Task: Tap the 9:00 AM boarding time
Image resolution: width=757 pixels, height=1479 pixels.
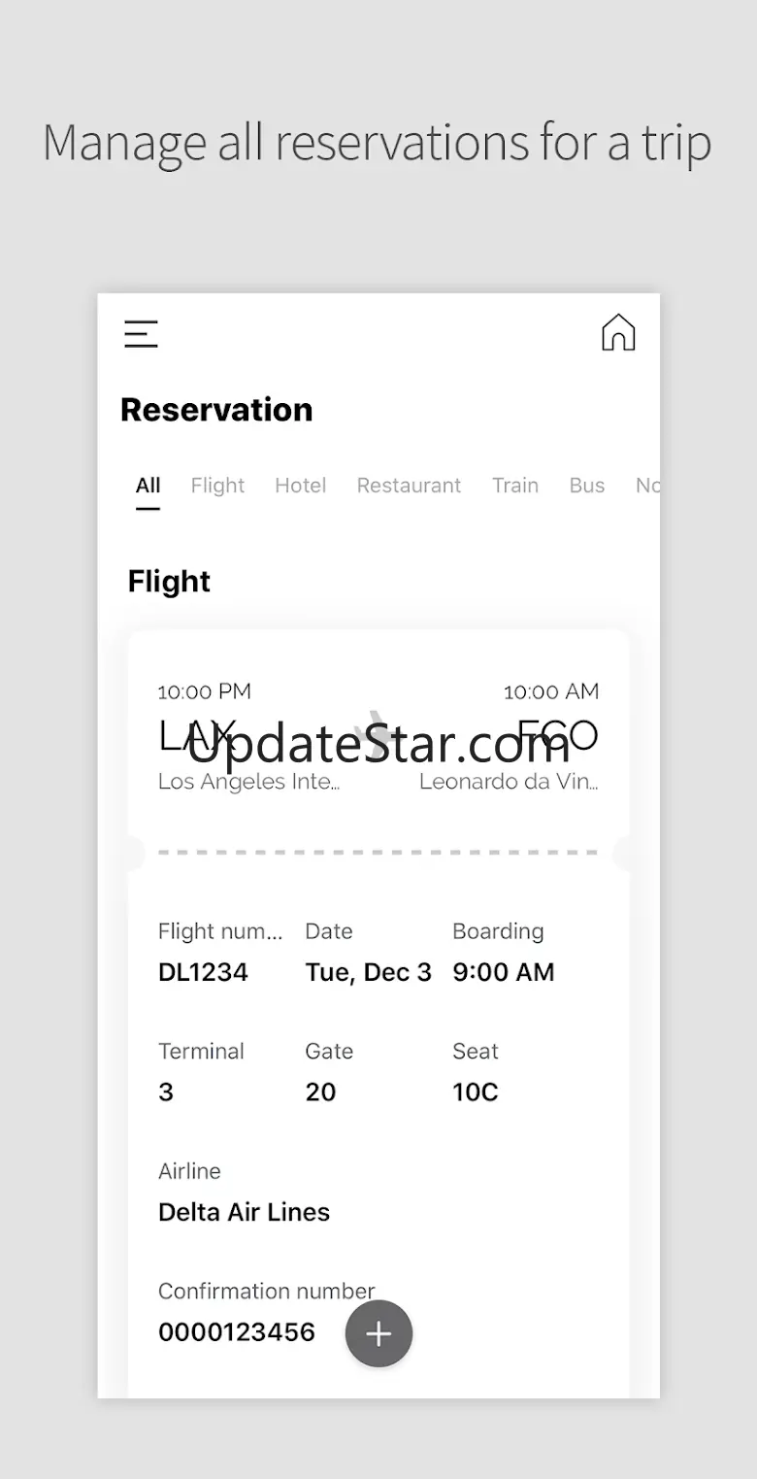Action: [503, 972]
